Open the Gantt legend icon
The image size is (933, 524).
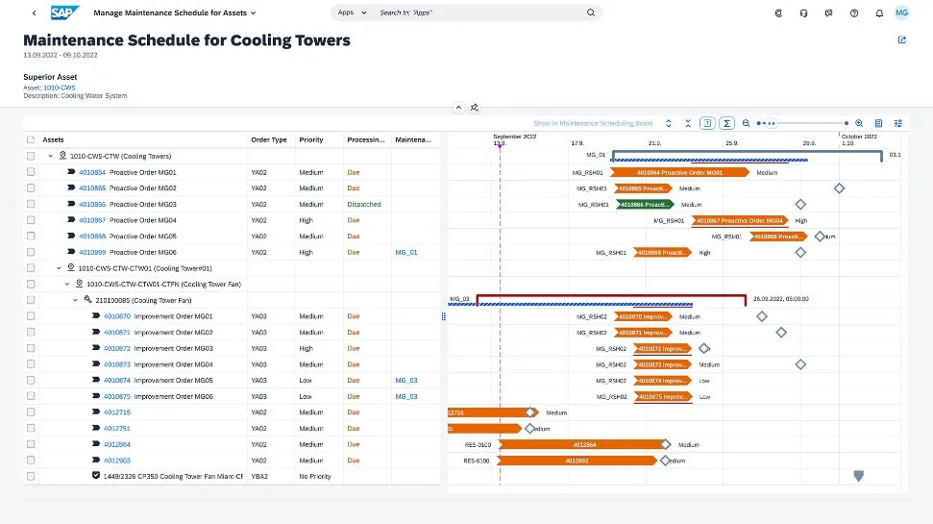(x=879, y=123)
